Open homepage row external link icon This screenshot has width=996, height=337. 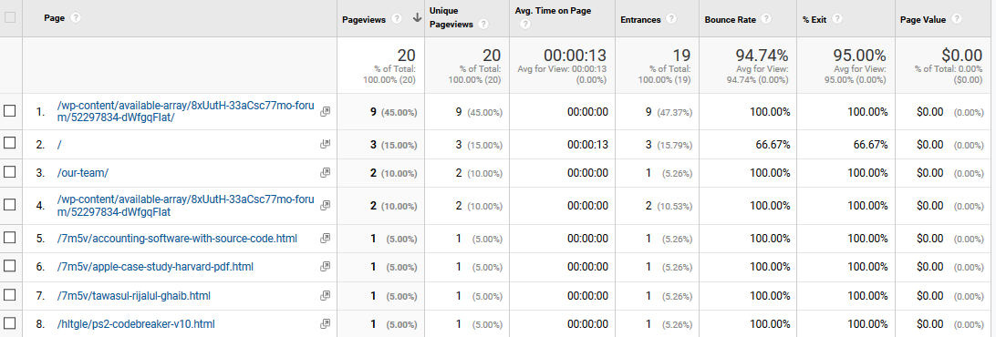coord(326,144)
